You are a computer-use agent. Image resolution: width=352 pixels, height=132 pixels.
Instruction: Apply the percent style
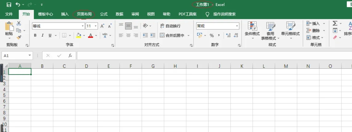pos(212,35)
